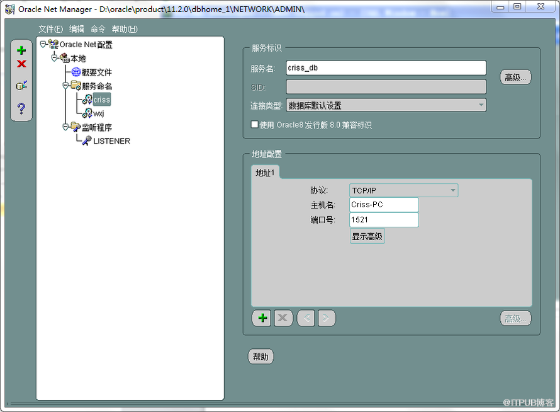Click the 服务名 input field

386,68
